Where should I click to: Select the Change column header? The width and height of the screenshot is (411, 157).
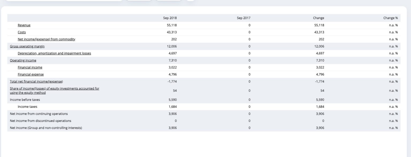click(x=318, y=18)
